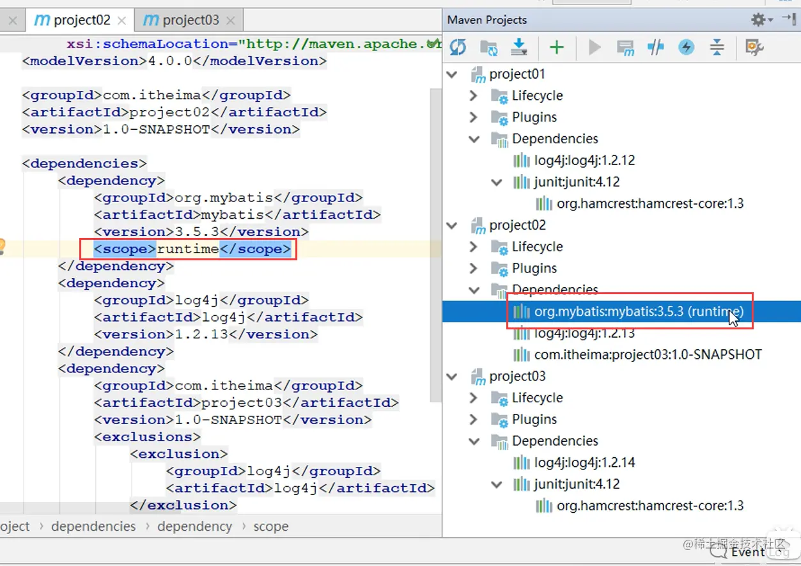Screen dimensions: 801x566
Task: Collapse junit:junit:4.12 under project01
Action: pyautogui.click(x=497, y=182)
